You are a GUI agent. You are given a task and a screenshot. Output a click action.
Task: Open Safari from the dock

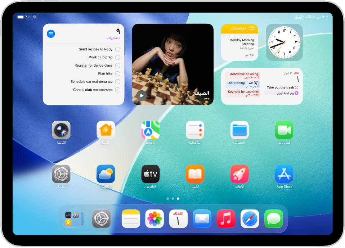[x=250, y=218]
